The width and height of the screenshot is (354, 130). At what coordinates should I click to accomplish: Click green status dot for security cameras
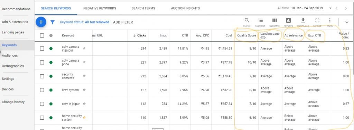pyautogui.click(x=51, y=76)
